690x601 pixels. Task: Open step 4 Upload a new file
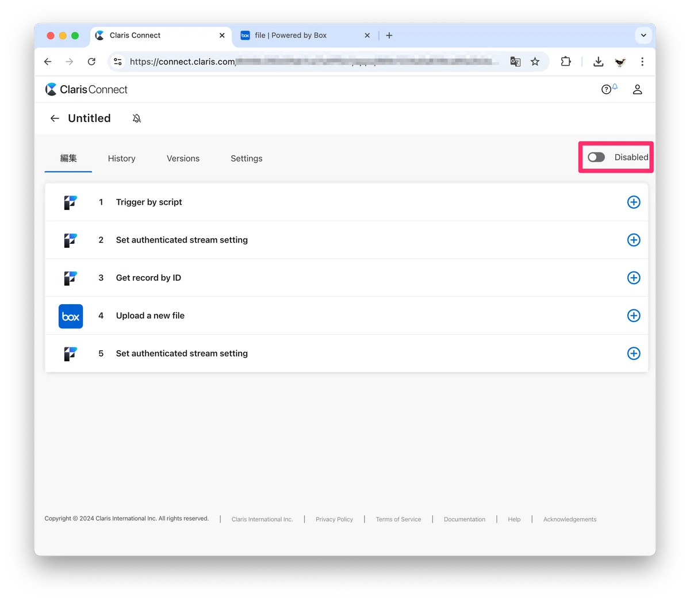[x=346, y=316]
